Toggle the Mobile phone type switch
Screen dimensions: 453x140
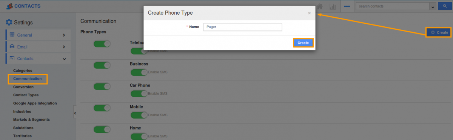coord(102,108)
